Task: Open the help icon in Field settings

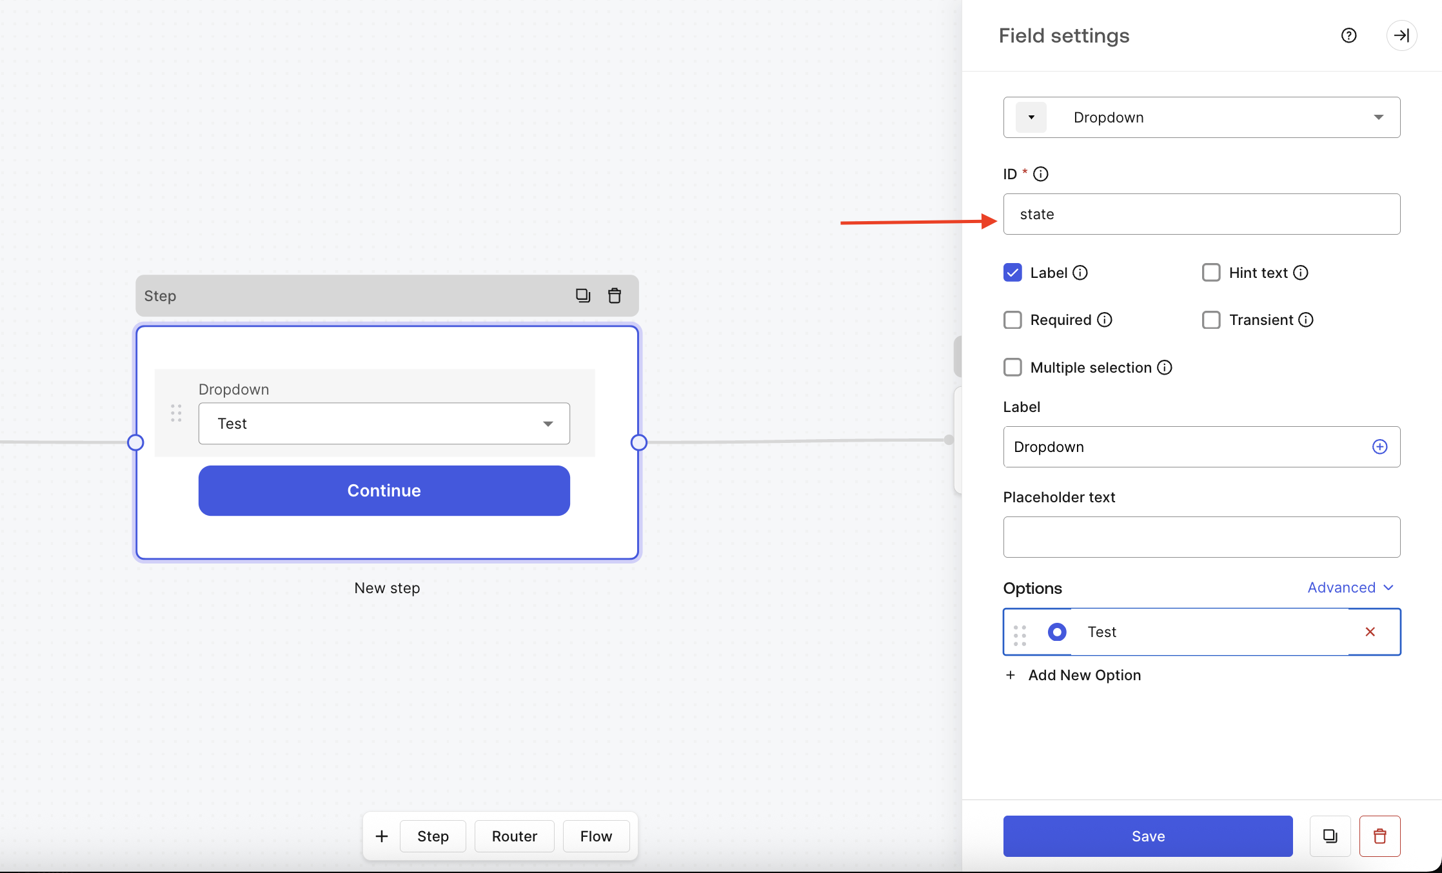Action: click(x=1348, y=35)
